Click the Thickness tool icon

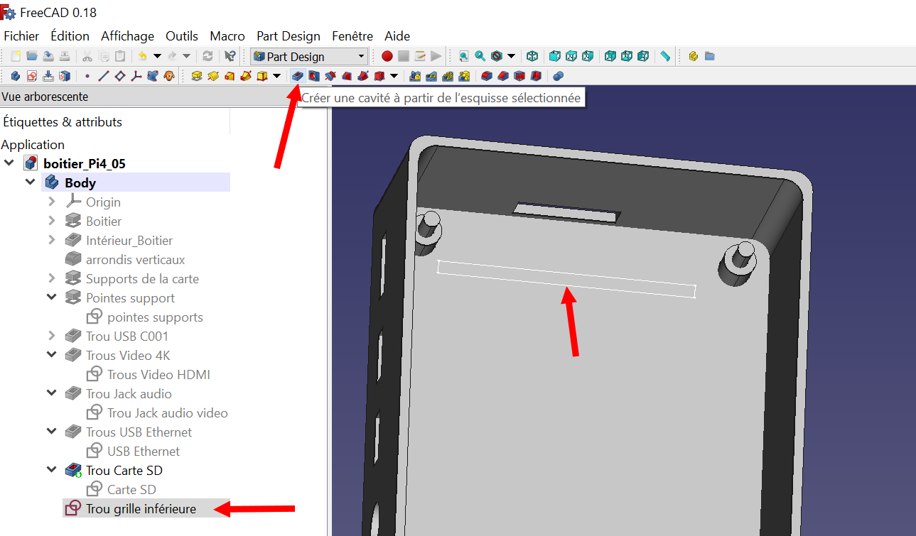tap(536, 76)
